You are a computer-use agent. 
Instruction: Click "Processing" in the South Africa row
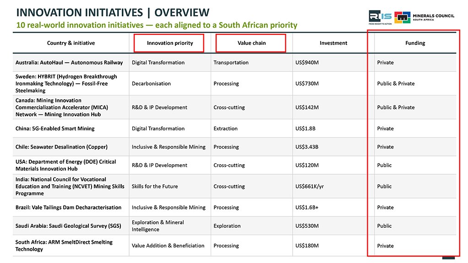pyautogui.click(x=226, y=246)
